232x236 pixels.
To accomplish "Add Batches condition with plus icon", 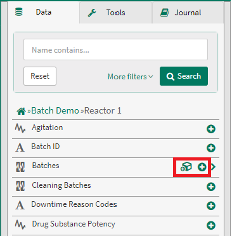I will (202, 167).
